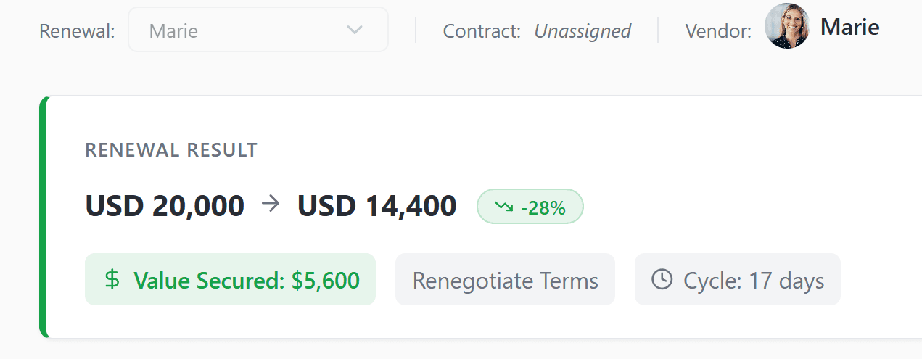Click the Unassigned contract value

[x=583, y=31]
